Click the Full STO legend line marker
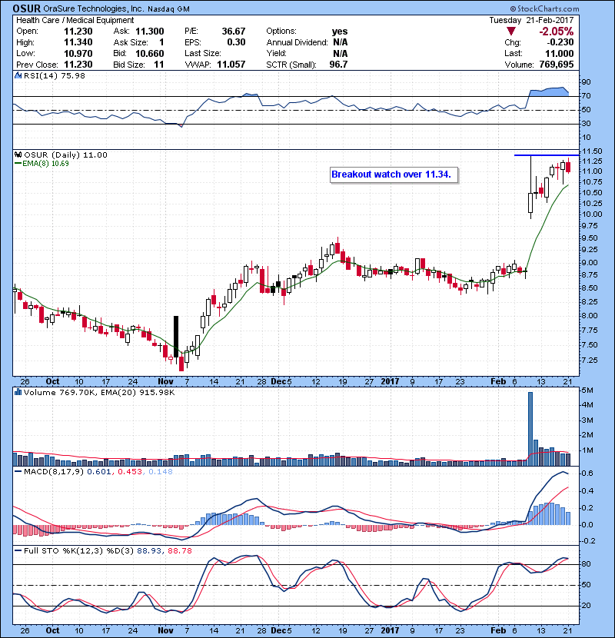Image resolution: width=615 pixels, height=638 pixels. tap(18, 550)
